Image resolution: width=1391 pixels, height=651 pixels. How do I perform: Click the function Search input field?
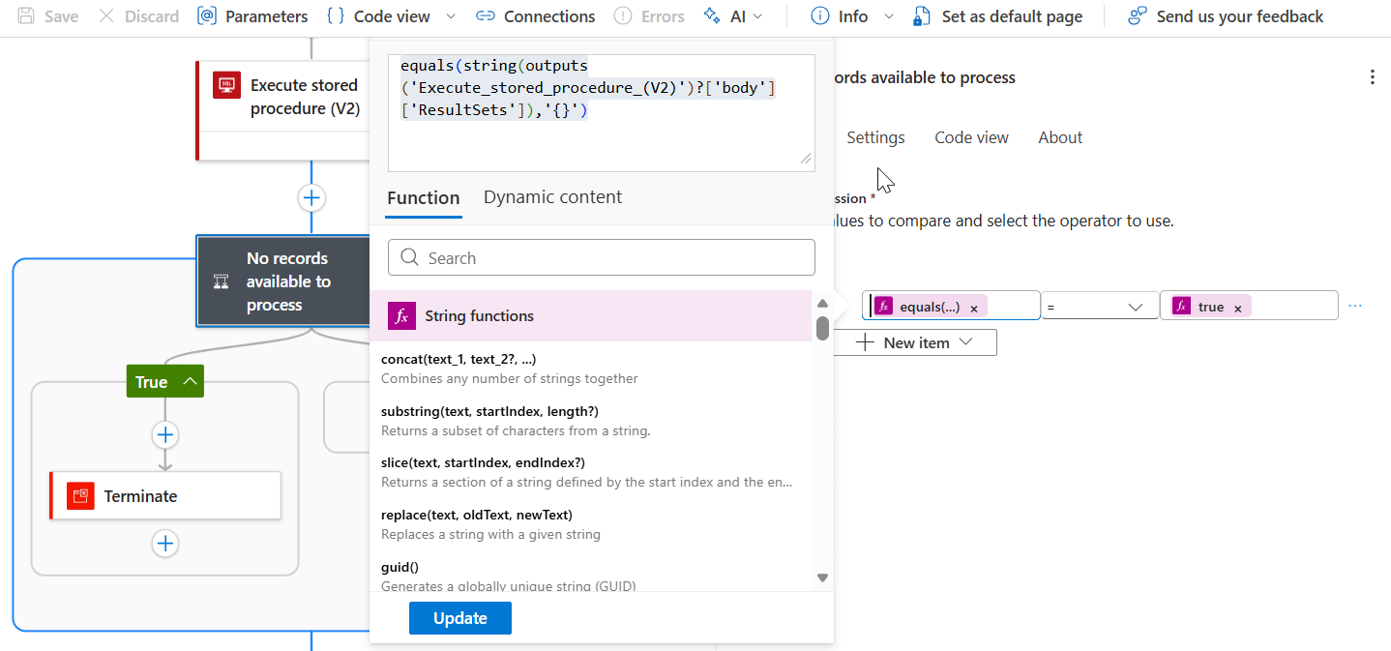tap(602, 258)
